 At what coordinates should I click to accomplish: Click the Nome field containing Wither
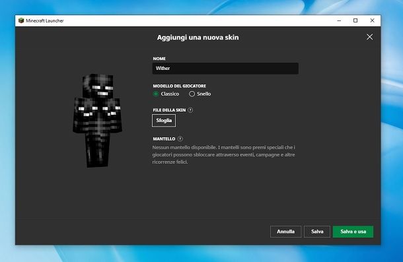pyautogui.click(x=225, y=69)
